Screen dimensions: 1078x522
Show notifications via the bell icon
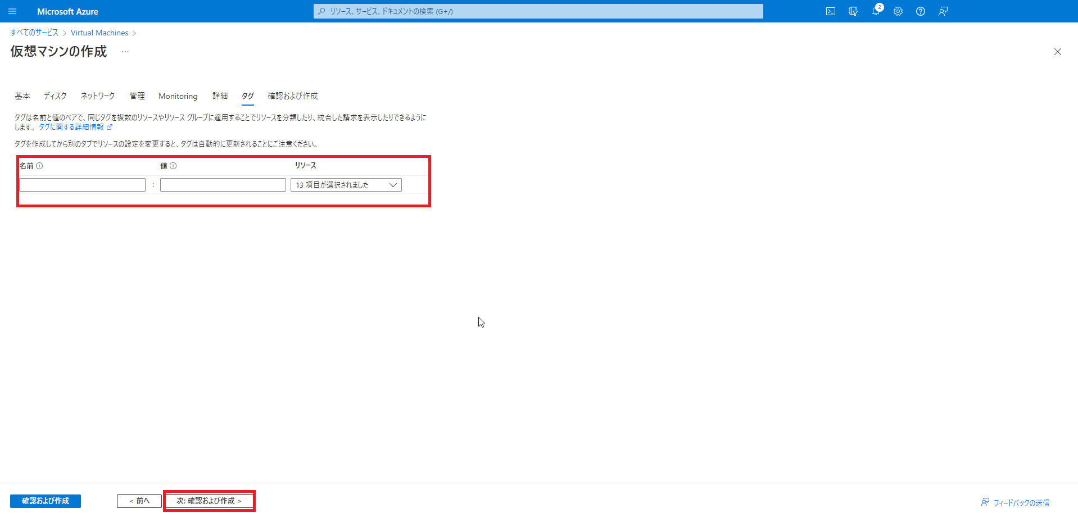tap(876, 11)
